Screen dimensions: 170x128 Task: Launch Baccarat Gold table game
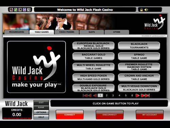(x=93, y=56)
